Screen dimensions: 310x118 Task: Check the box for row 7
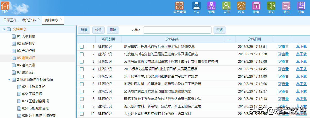coord(82,92)
